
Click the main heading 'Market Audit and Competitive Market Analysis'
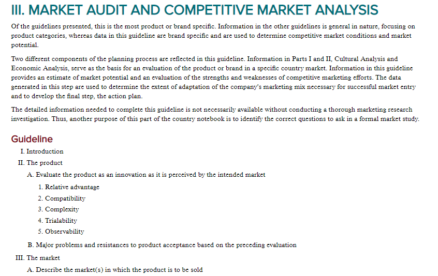(195, 10)
